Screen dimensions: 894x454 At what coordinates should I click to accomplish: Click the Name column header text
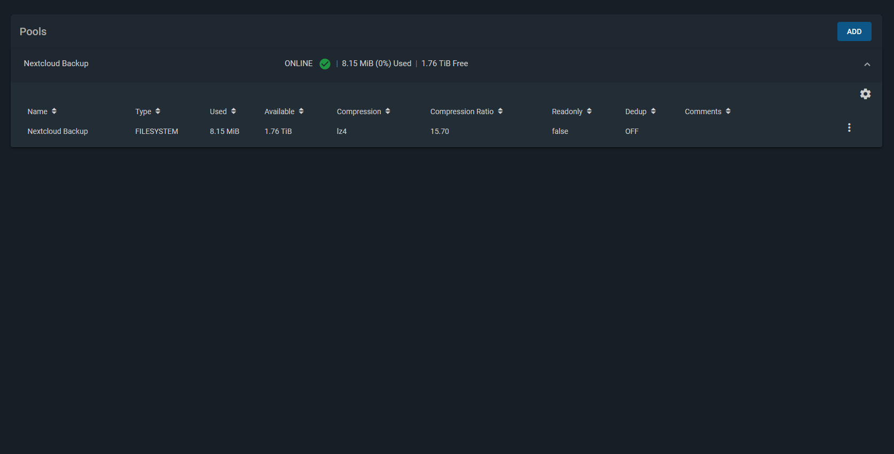coord(37,111)
